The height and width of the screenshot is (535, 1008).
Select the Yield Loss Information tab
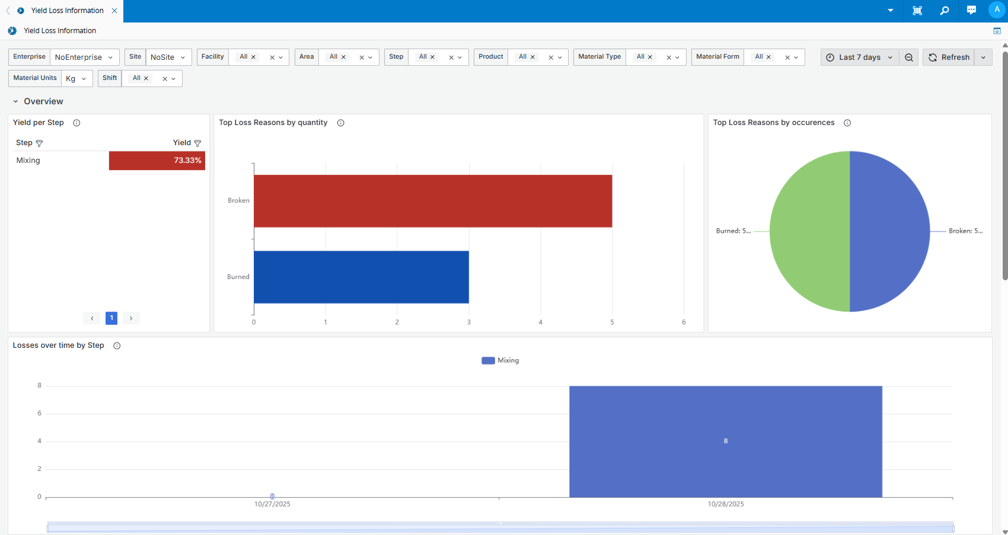coord(67,11)
